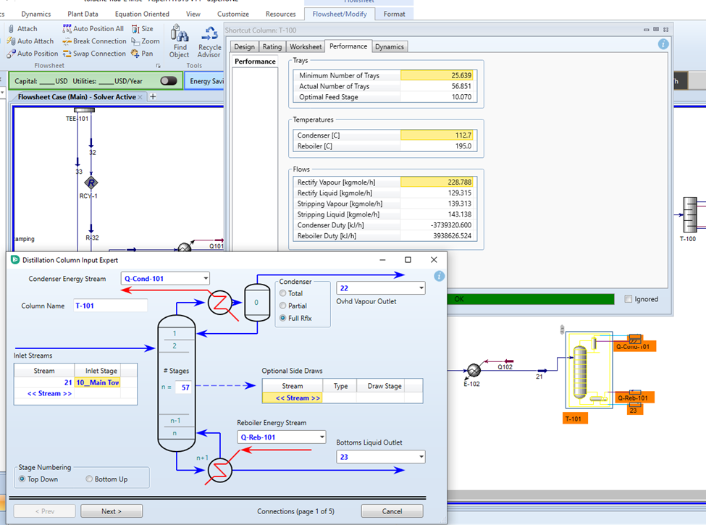Open Ovhd Vapour Outlet dropdown
This screenshot has height=525, width=706.
point(421,287)
